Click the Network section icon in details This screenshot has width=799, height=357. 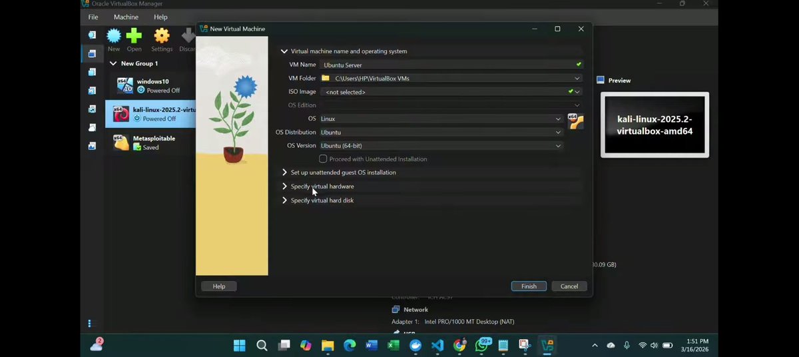(x=396, y=310)
